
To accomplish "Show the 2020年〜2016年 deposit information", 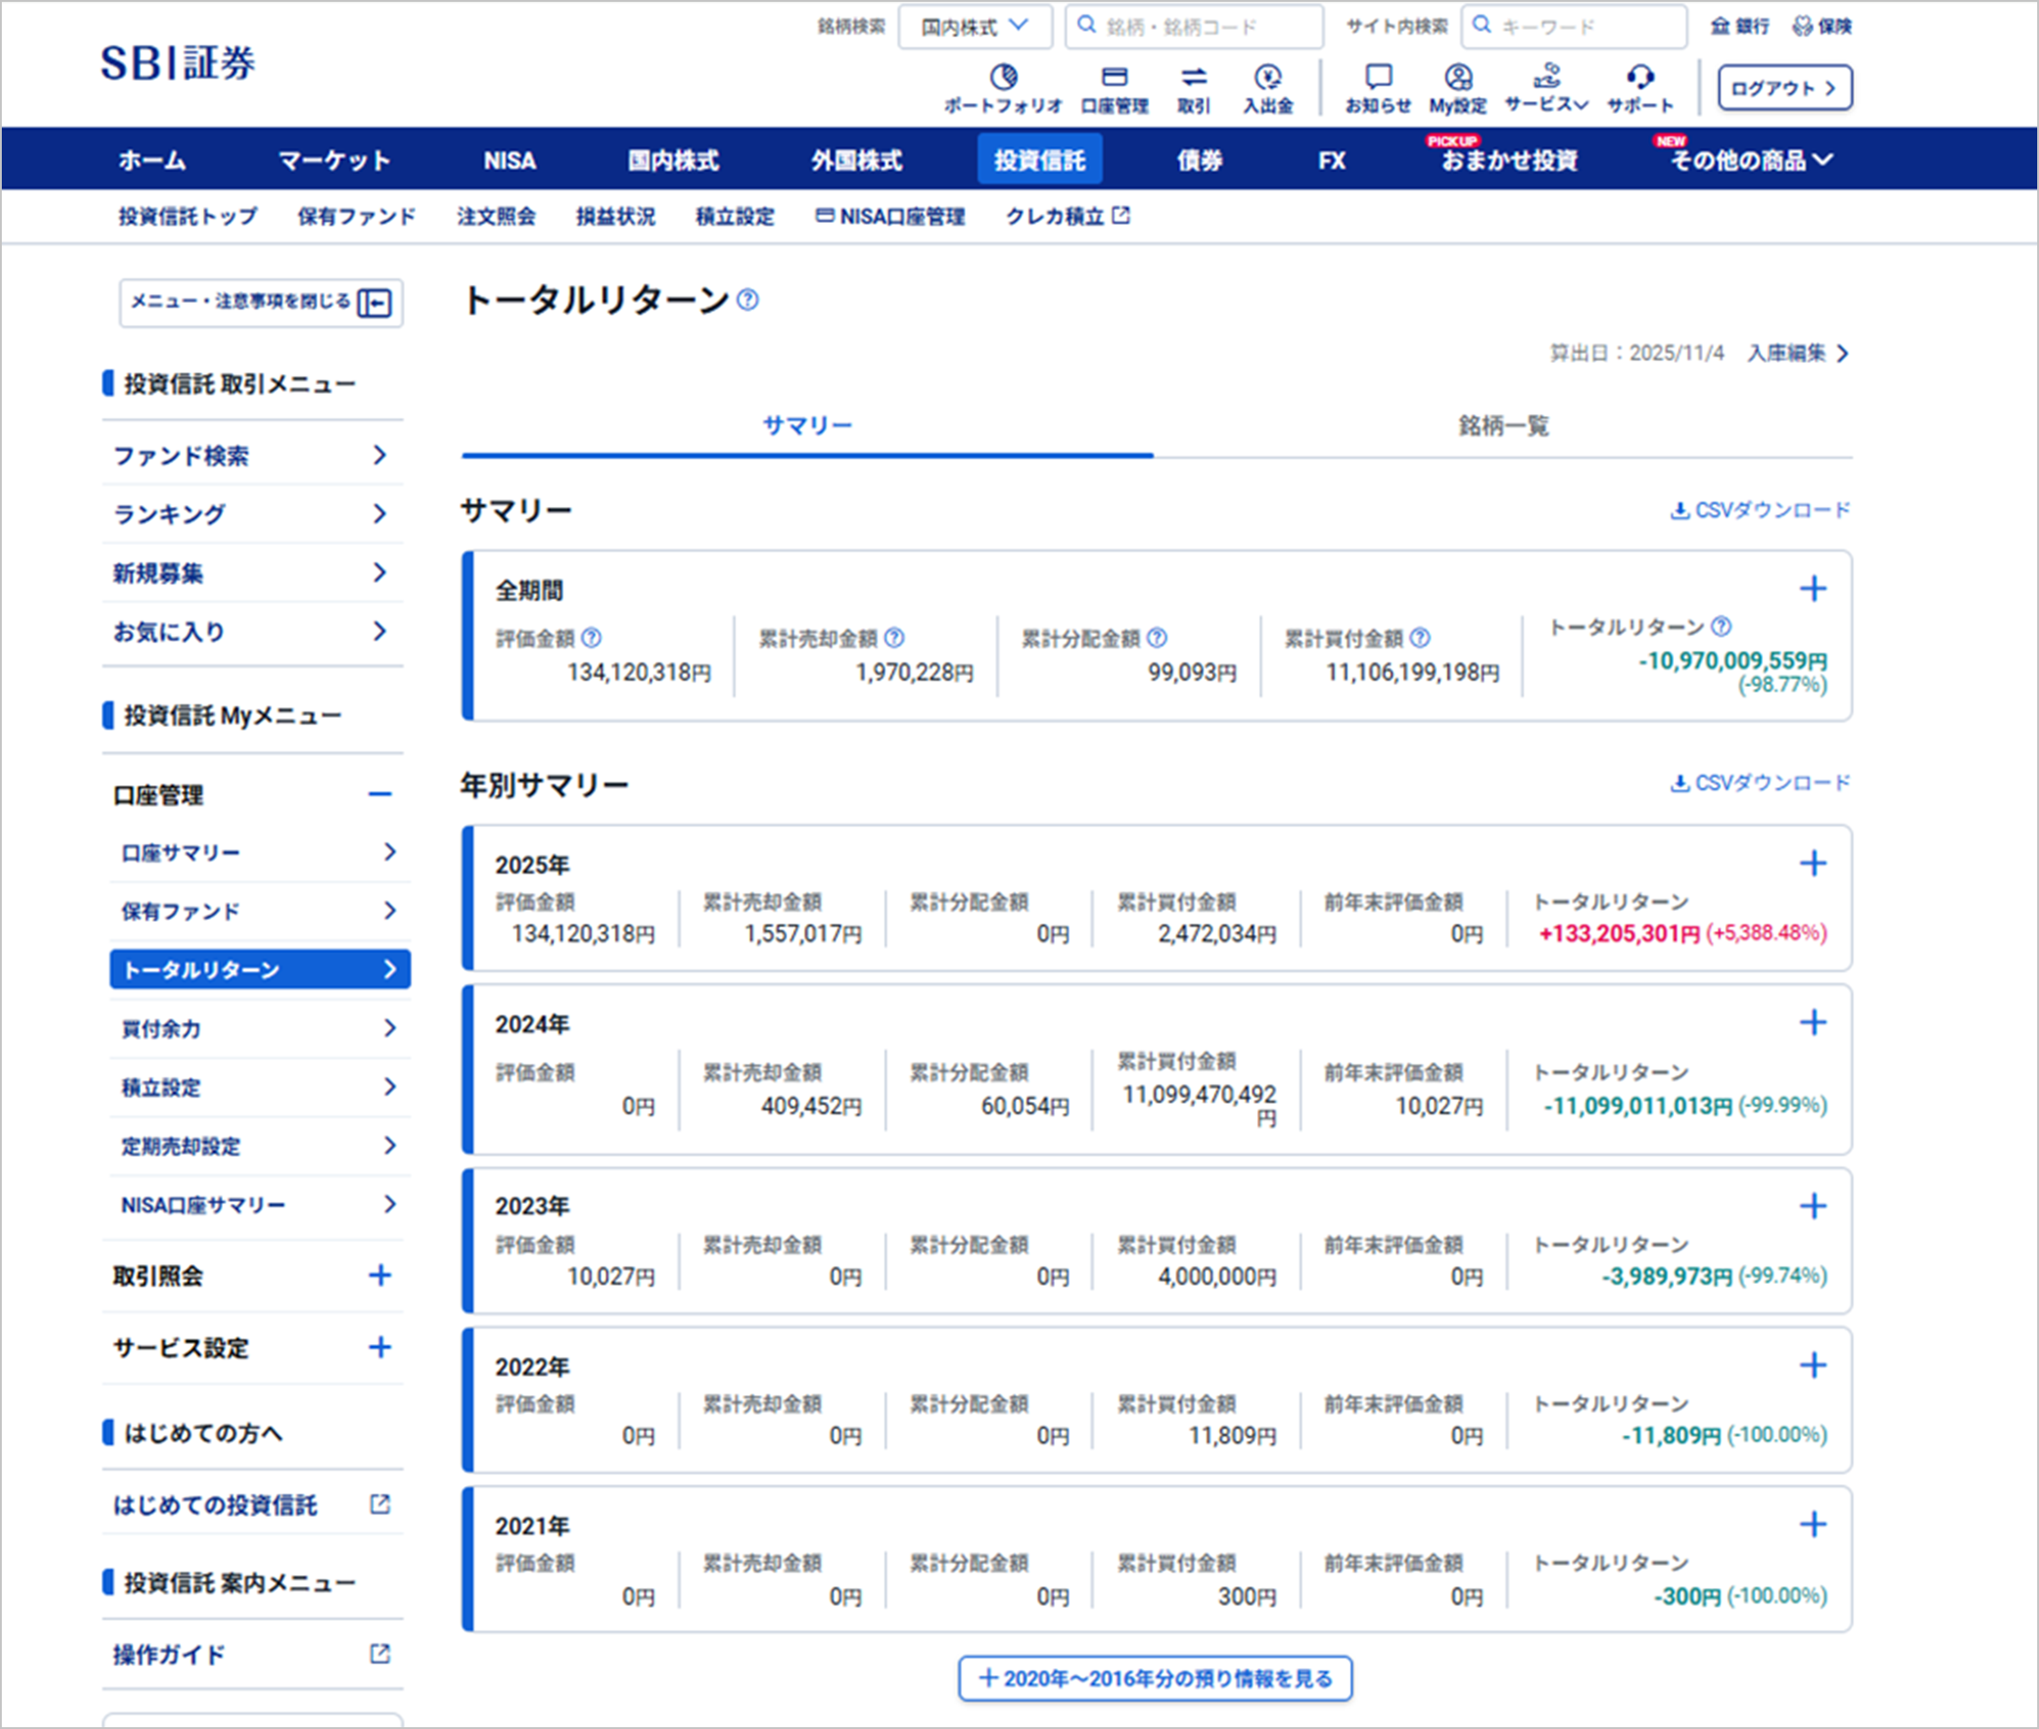I will [x=1155, y=1678].
